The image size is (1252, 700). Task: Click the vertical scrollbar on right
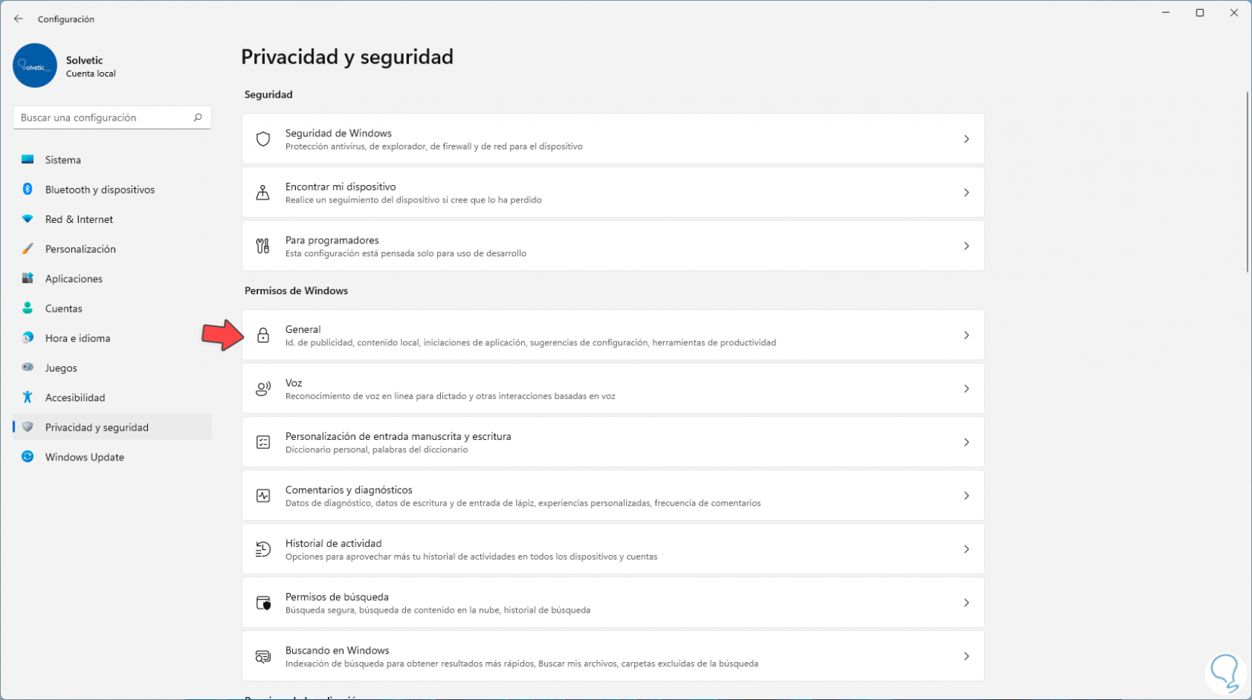click(1247, 182)
